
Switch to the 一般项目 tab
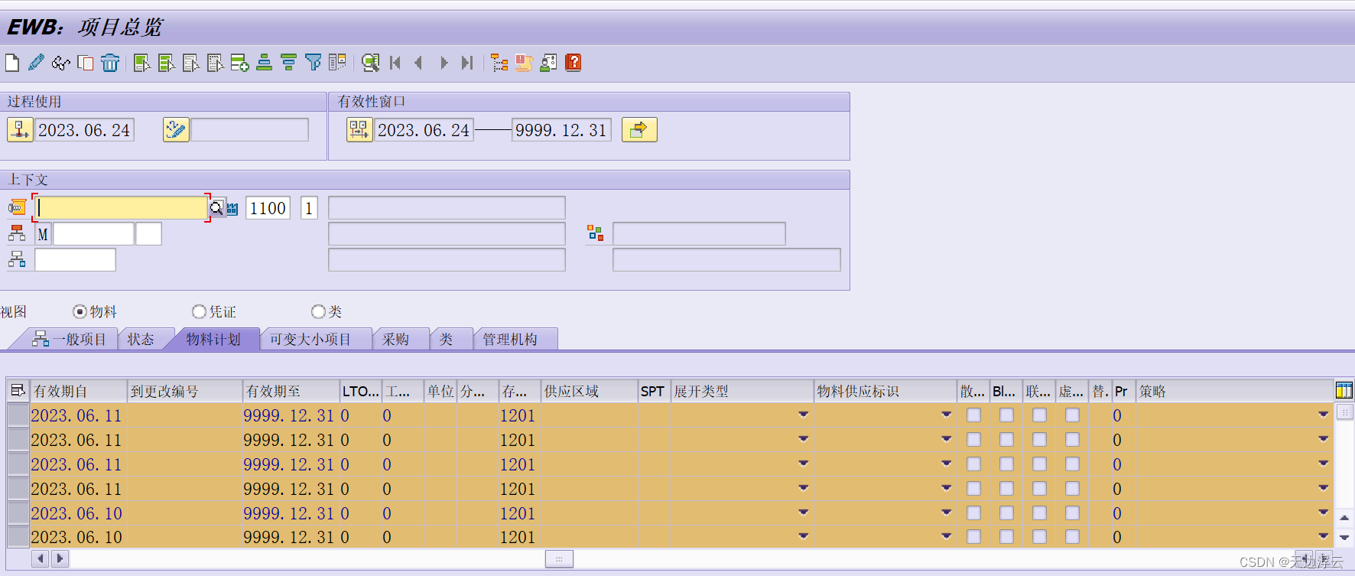click(x=69, y=339)
